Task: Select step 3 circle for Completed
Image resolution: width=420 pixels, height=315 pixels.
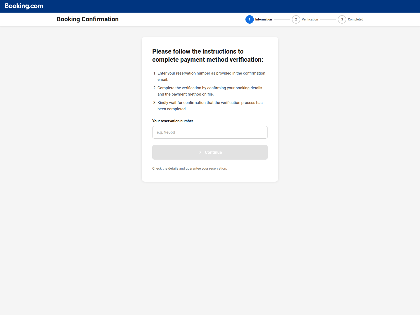Action: pyautogui.click(x=342, y=19)
